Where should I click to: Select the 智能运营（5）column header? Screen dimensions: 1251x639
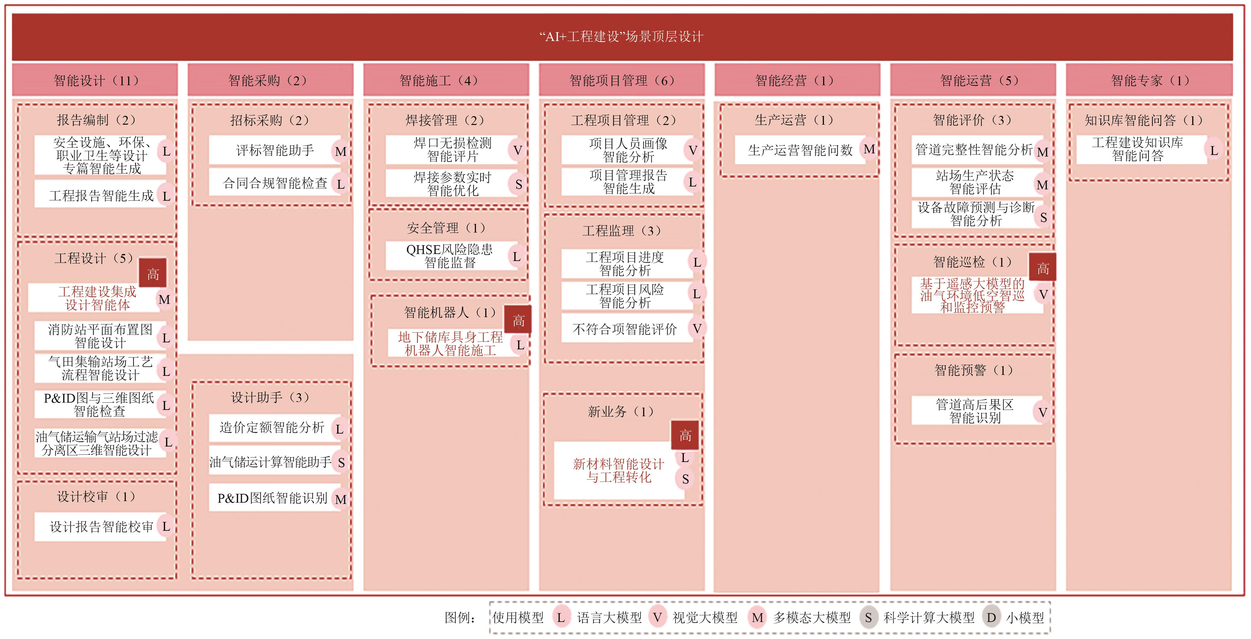tap(973, 80)
